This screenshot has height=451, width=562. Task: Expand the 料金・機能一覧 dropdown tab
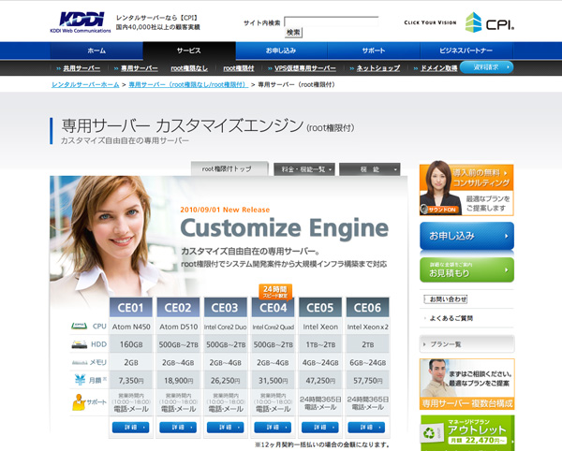(304, 169)
